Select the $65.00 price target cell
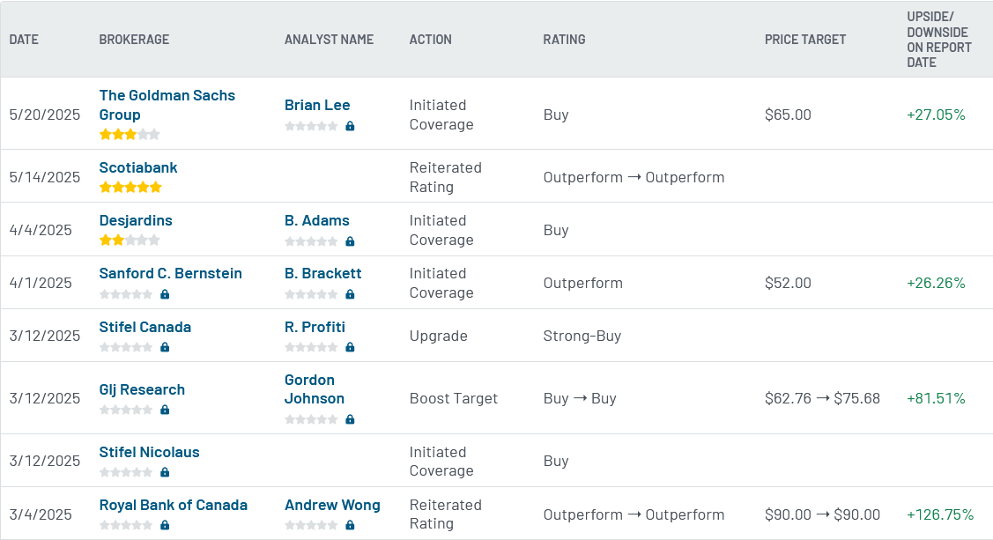Viewport: 993px width, 540px height. pyautogui.click(x=788, y=115)
